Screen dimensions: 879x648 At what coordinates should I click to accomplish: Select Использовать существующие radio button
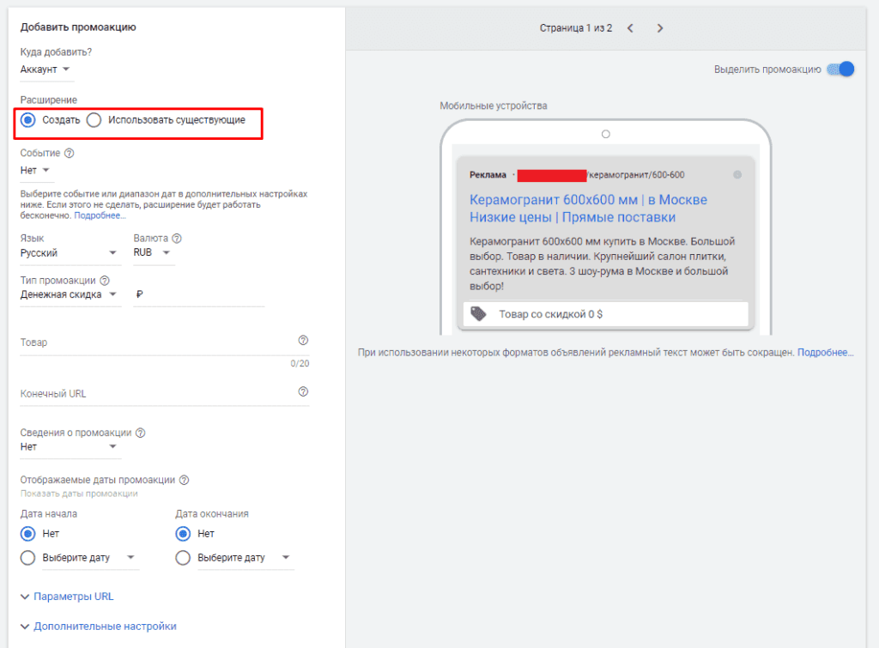coord(94,120)
